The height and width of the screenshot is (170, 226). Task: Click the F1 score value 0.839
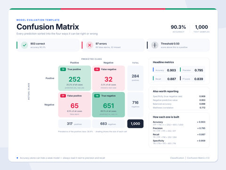[x=199, y=79]
